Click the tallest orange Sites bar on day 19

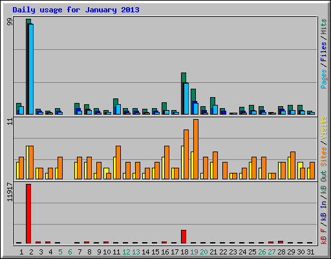[x=196, y=149]
